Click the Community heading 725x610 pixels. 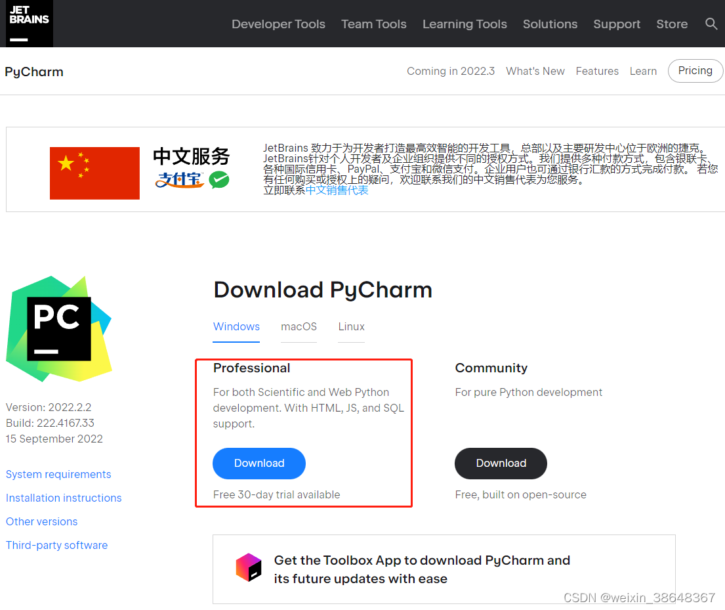491,368
